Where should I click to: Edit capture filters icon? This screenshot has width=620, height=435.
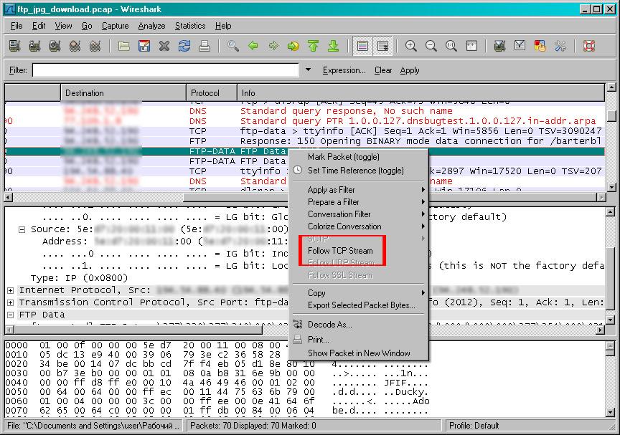pyautogui.click(x=499, y=46)
